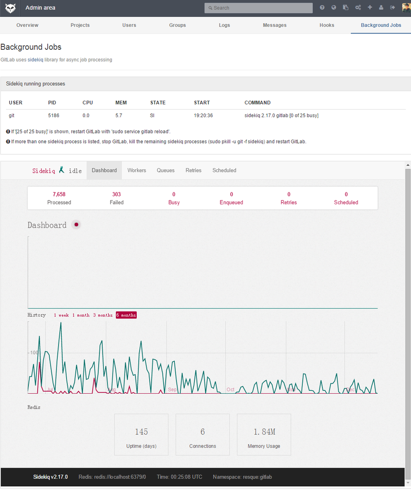This screenshot has width=411, height=502.
Task: Open the snippets icon in header
Action: coord(345,8)
